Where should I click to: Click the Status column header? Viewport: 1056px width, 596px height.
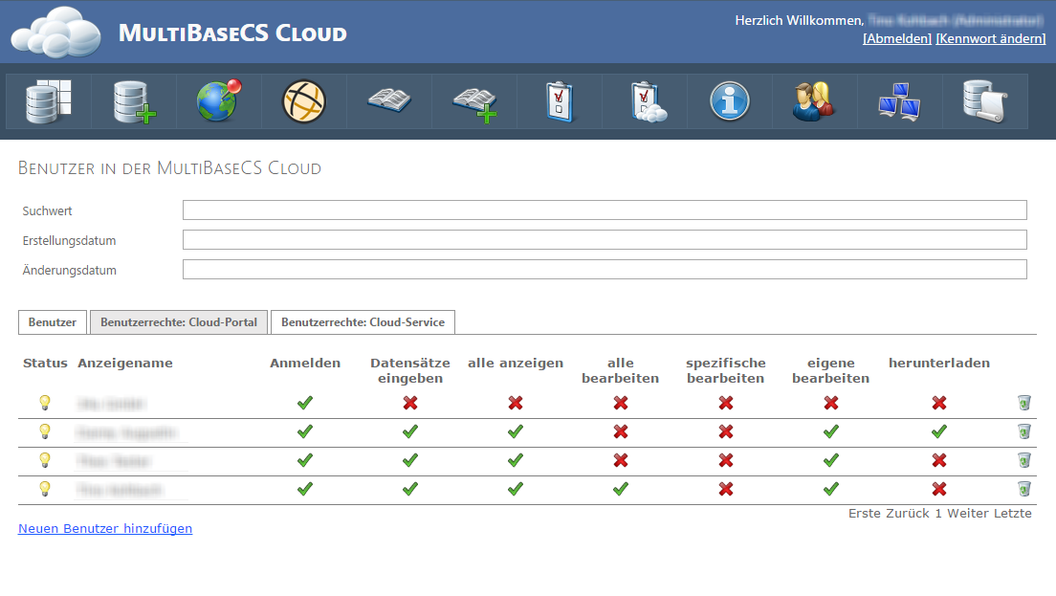45,363
